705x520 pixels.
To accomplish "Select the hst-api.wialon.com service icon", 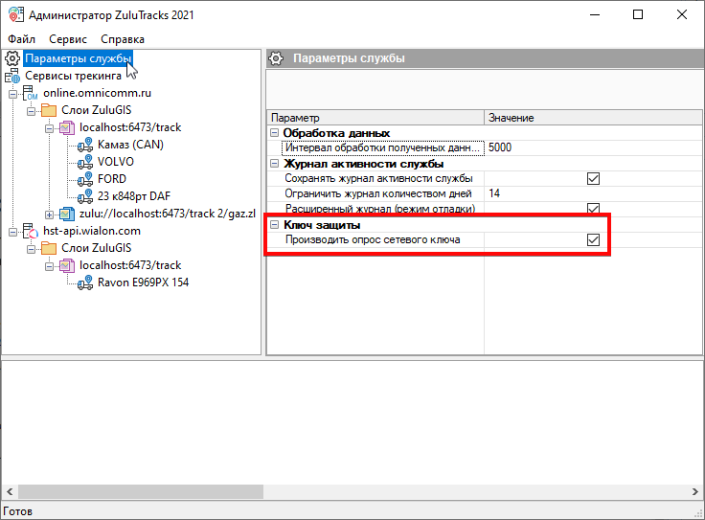I will tap(31, 231).
